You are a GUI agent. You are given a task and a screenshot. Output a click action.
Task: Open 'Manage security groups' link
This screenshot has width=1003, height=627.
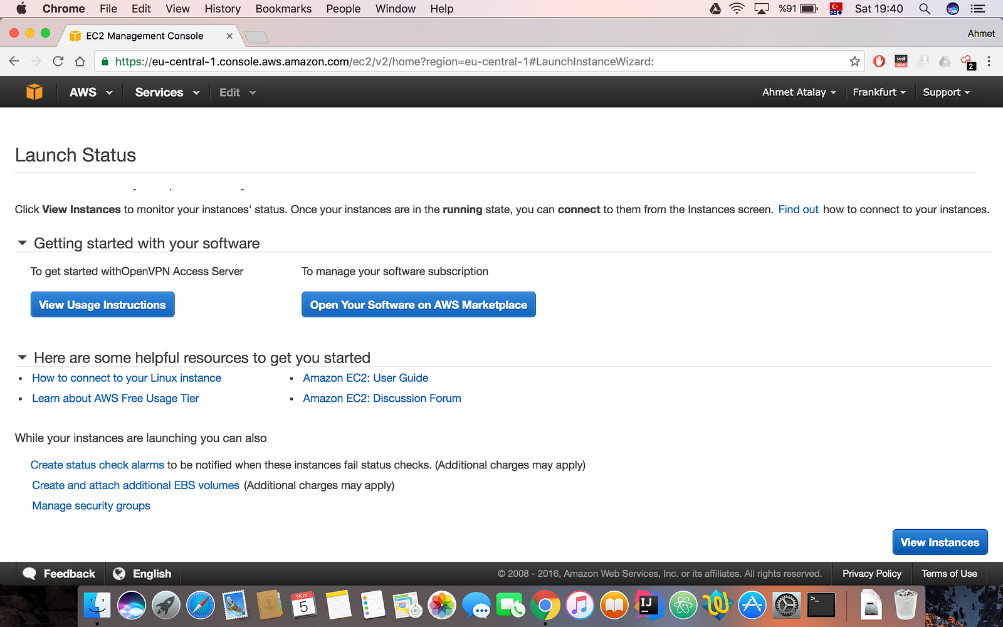[x=91, y=506]
